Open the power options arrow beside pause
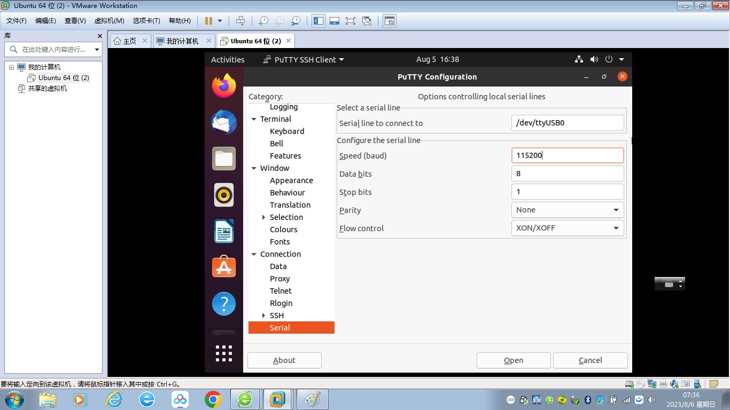 pyautogui.click(x=220, y=21)
